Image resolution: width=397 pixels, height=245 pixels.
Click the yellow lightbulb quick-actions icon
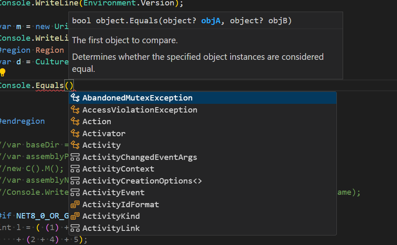(3, 72)
